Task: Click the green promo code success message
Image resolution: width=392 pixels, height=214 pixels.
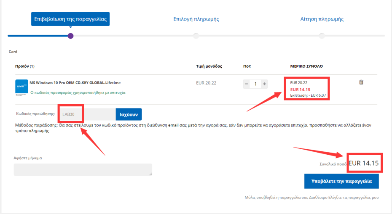Action: (x=78, y=92)
